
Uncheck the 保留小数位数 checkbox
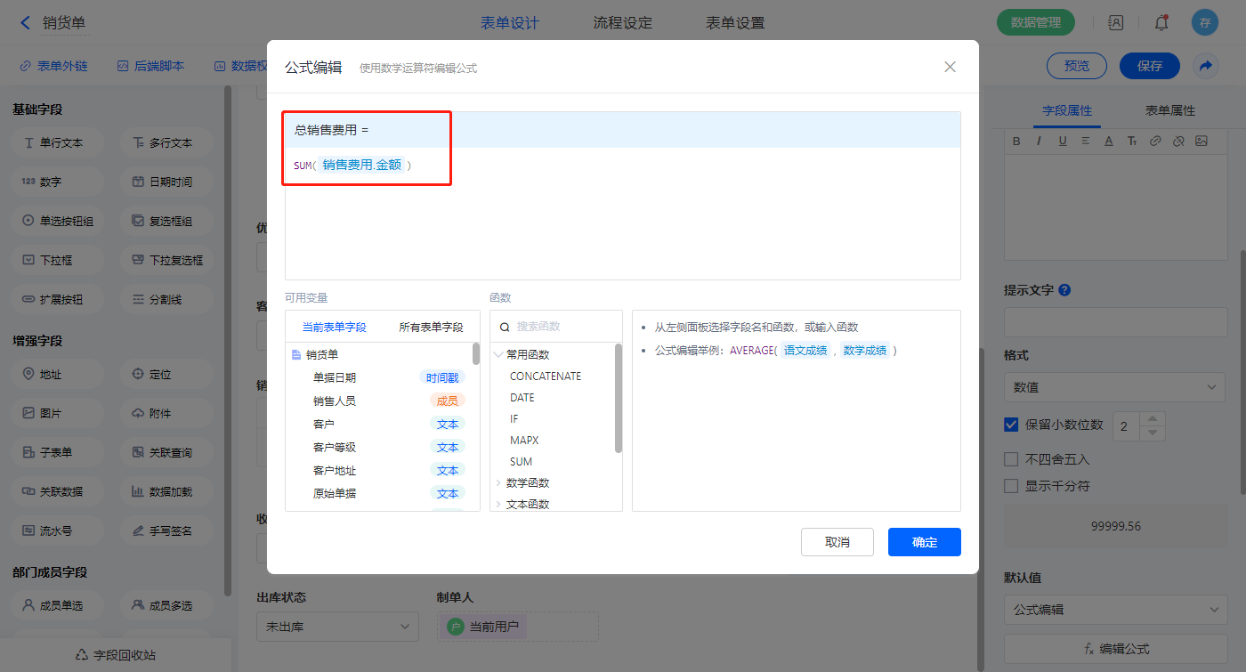[1011, 425]
